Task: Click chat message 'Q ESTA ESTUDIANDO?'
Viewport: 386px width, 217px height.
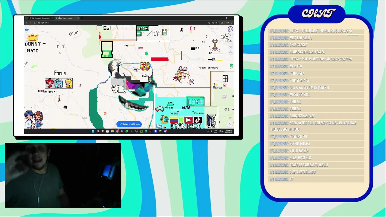Action: click(303, 172)
